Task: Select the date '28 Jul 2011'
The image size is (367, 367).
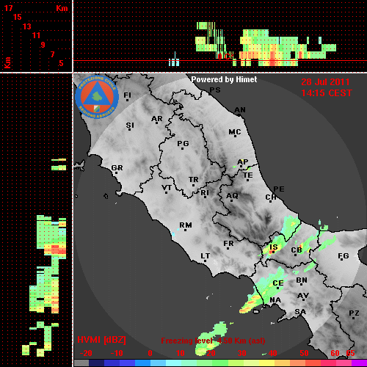Action: click(x=325, y=82)
